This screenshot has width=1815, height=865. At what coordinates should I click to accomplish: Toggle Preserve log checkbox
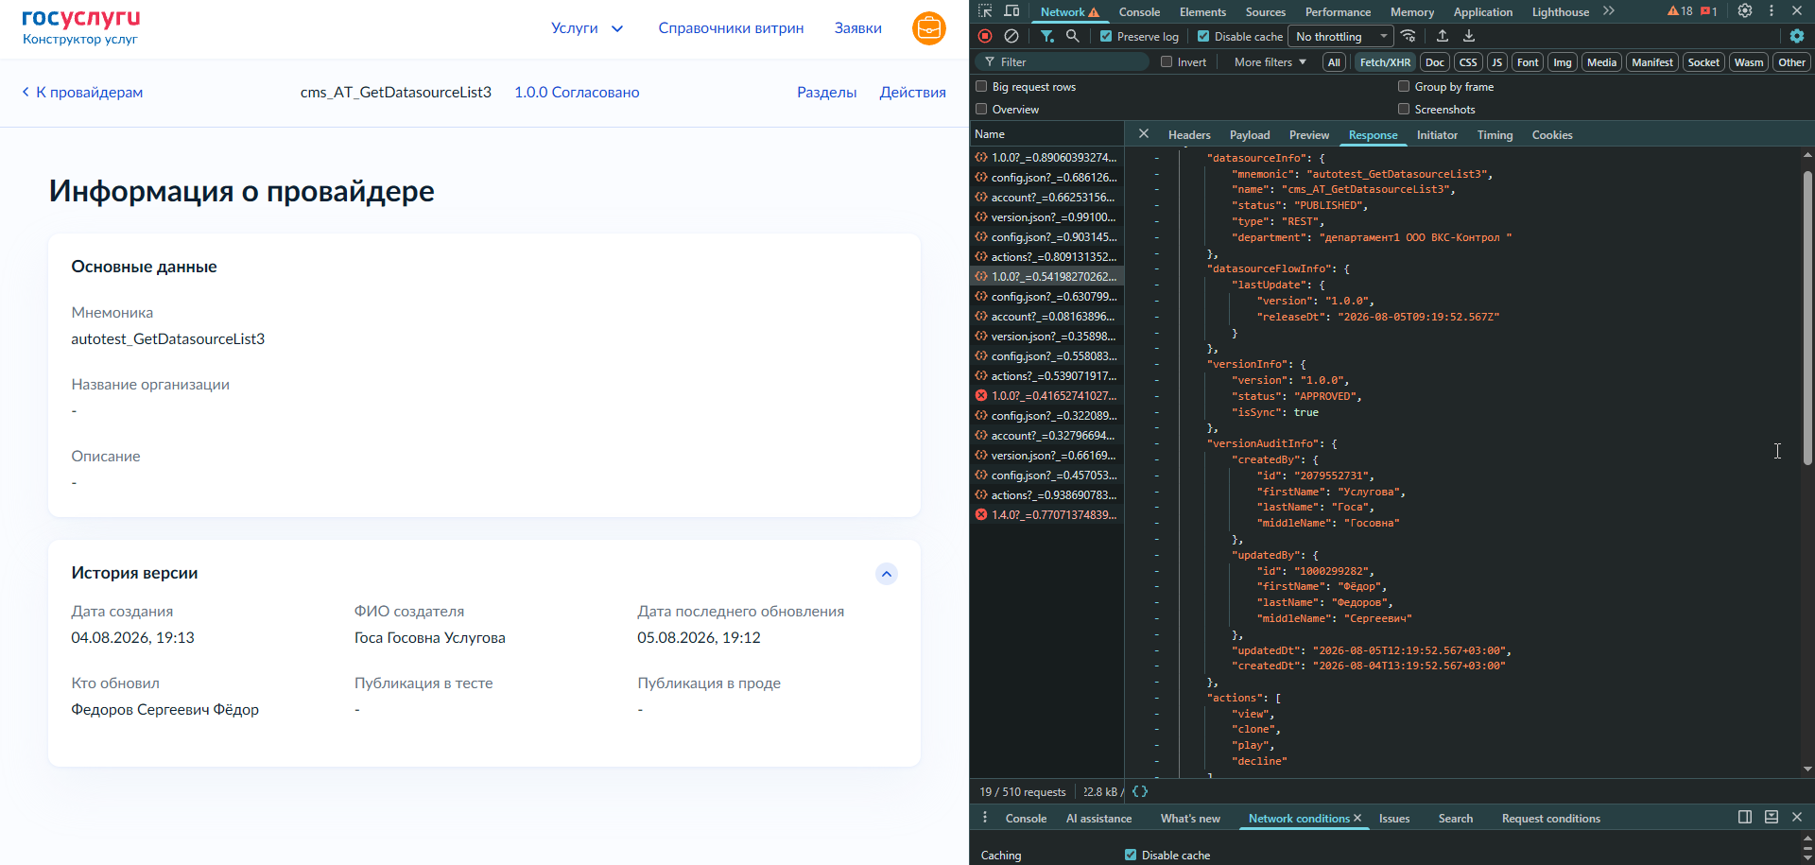click(1106, 36)
